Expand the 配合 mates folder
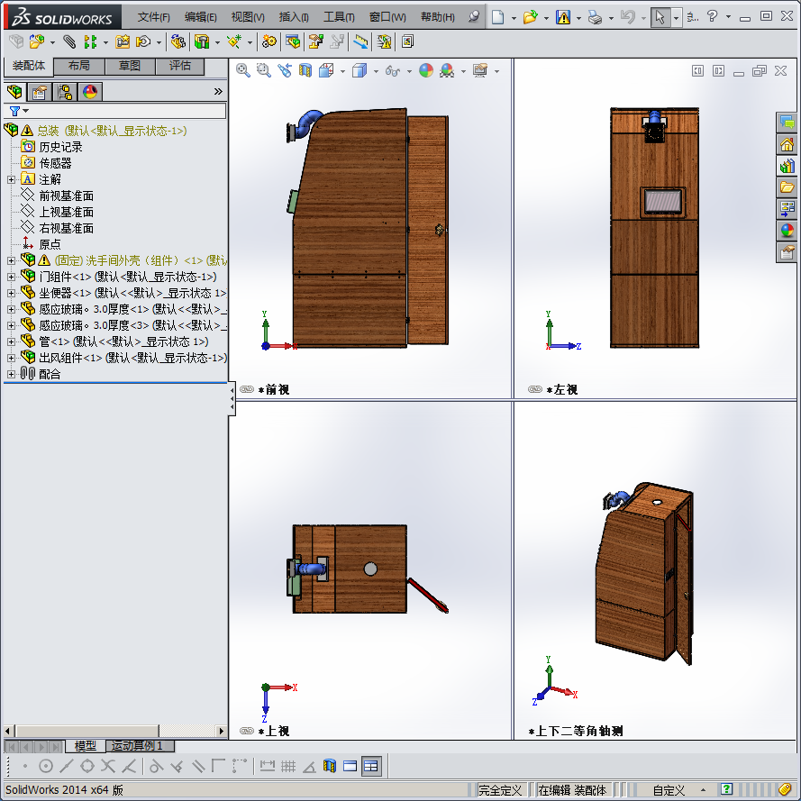Viewport: 801px width, 801px height. pyautogui.click(x=11, y=375)
